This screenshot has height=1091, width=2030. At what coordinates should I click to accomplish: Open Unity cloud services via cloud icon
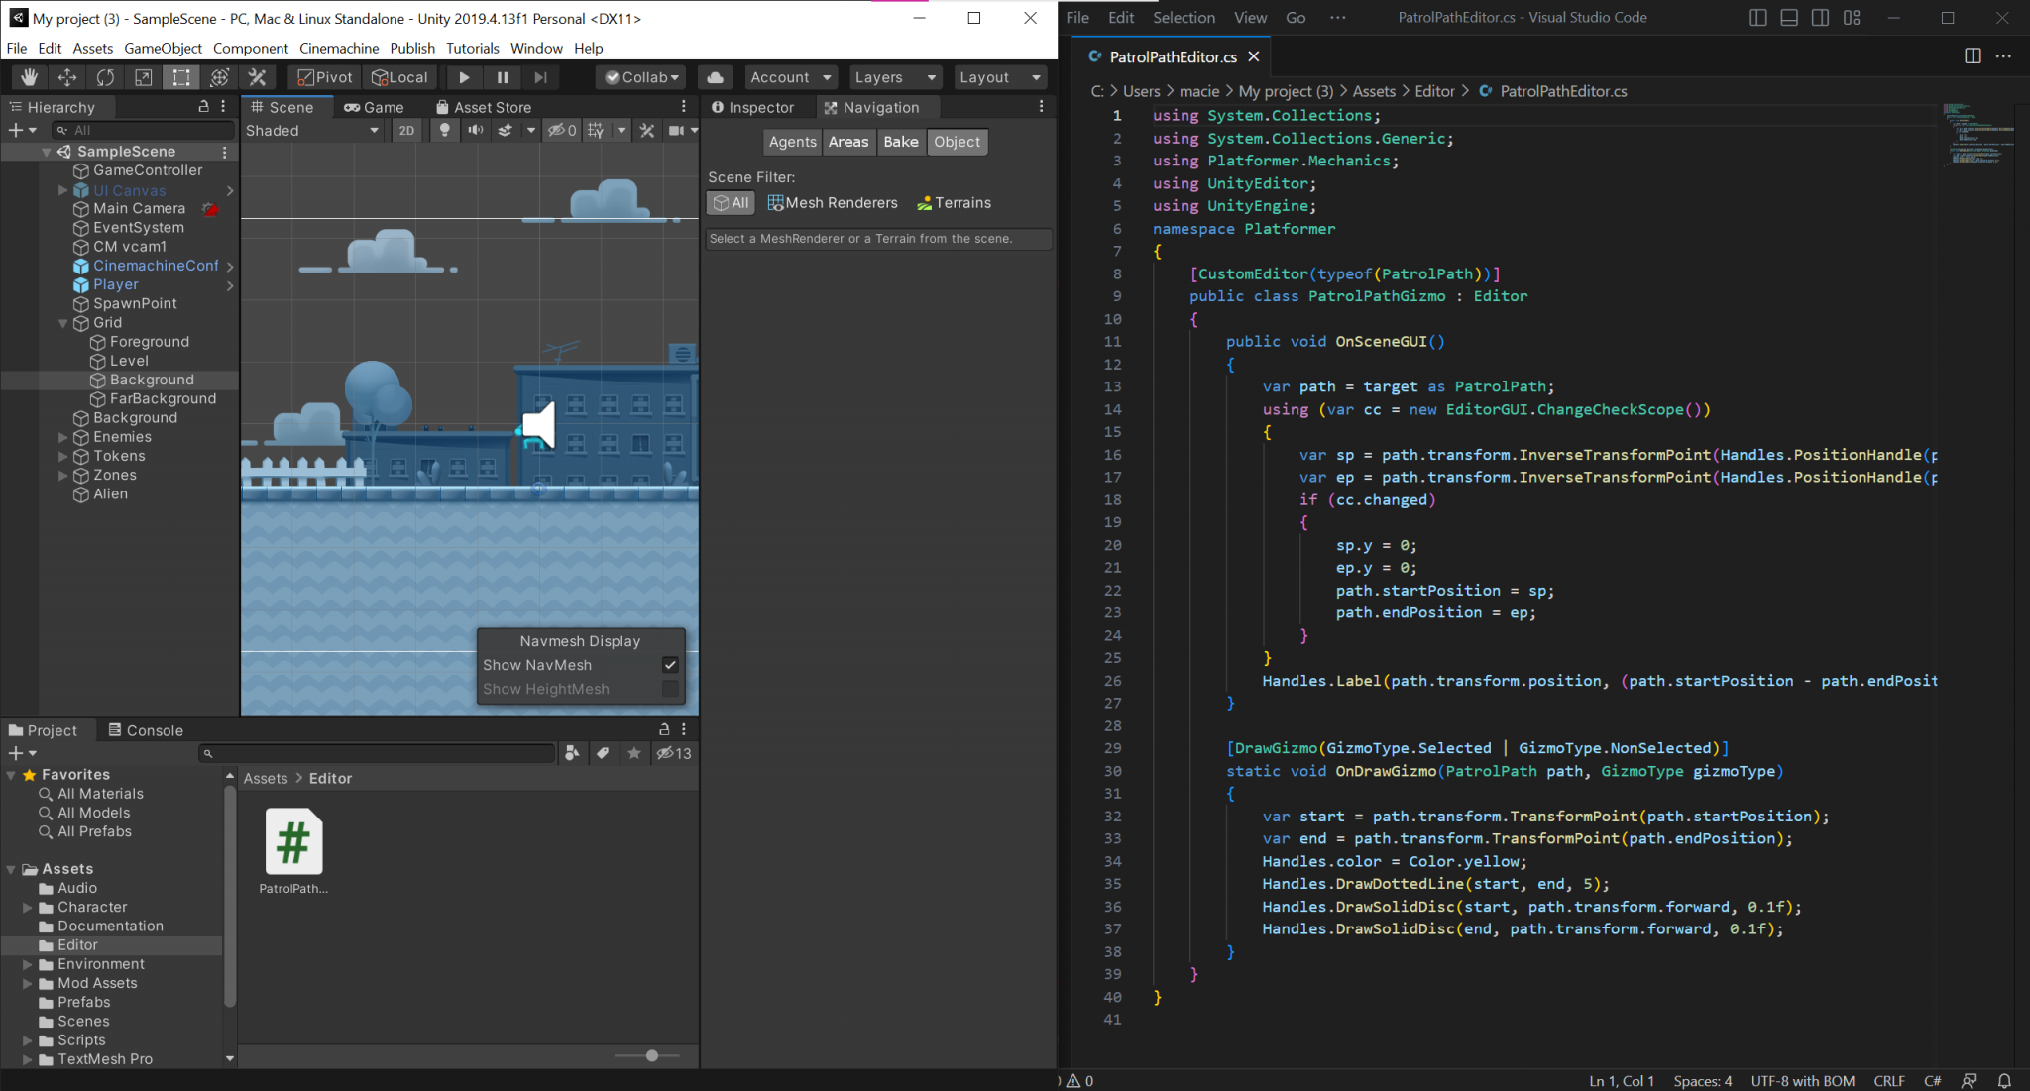715,76
